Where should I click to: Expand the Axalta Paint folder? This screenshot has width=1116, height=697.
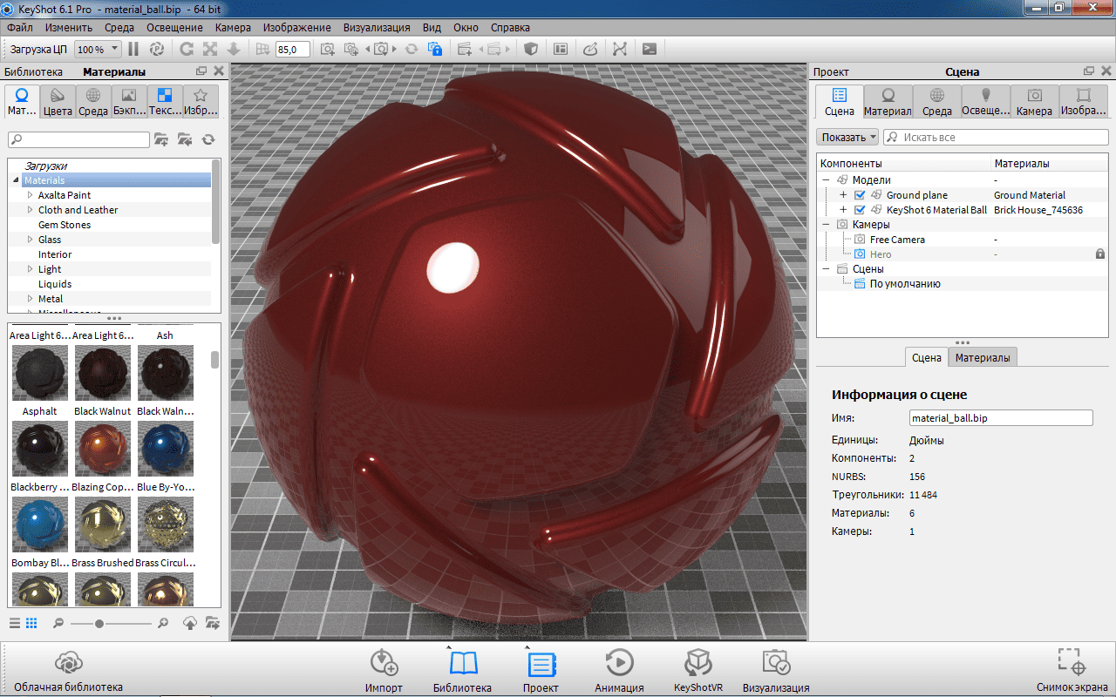[x=30, y=195]
